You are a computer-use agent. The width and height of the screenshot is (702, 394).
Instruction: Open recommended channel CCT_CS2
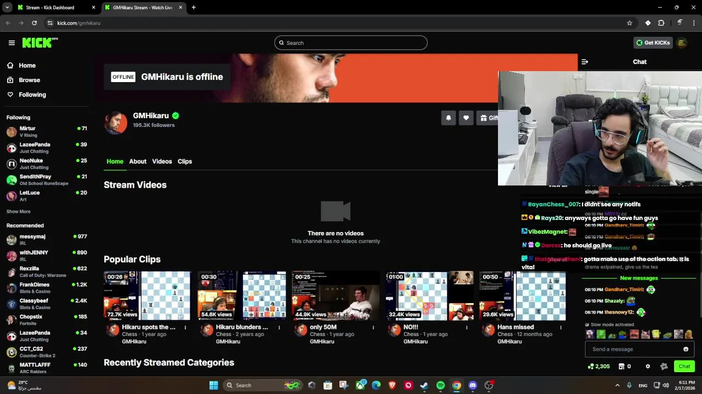(x=47, y=352)
